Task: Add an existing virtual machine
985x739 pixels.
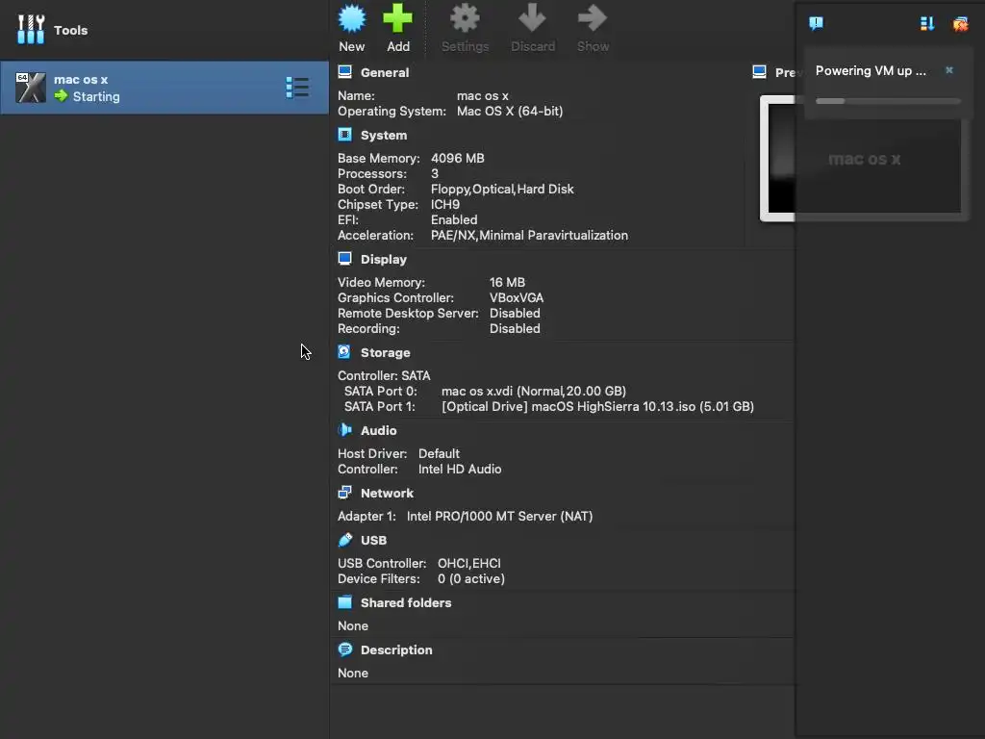Action: pyautogui.click(x=397, y=29)
